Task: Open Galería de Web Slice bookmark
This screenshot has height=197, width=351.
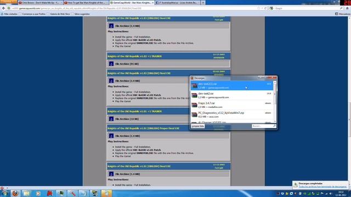Action: 58,14
